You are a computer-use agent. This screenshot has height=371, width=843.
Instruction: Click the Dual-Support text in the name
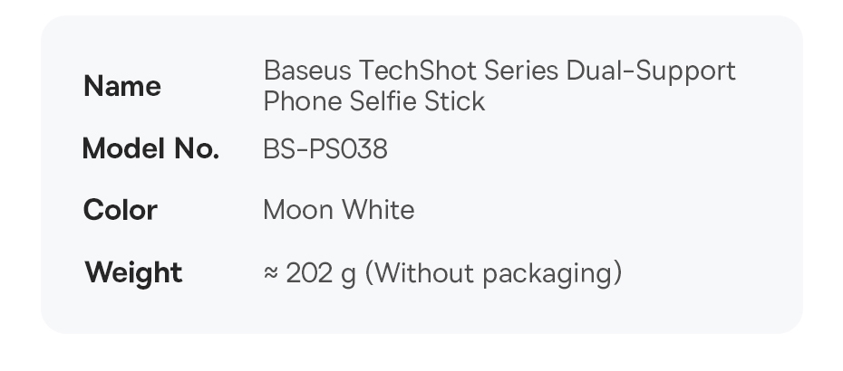click(x=651, y=71)
